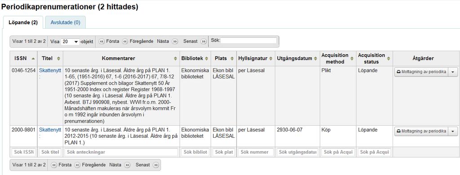Click the top Föregående pagination button
This screenshot has height=175, width=460.
tap(138, 42)
